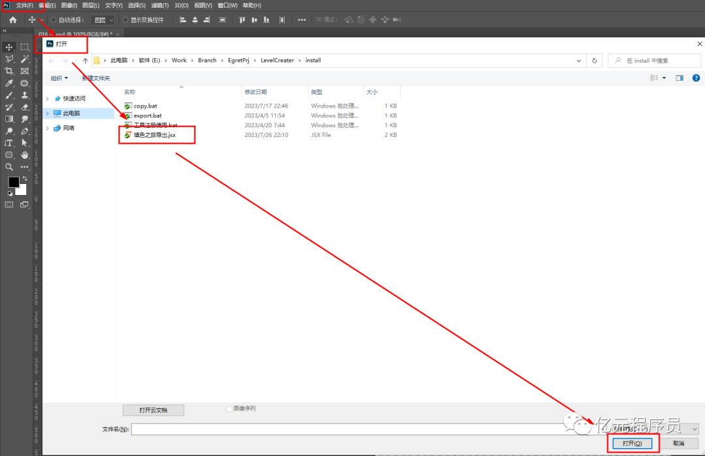Screen dimensions: 705x456
Task: Swap foreground and background colors
Action: coord(25,178)
